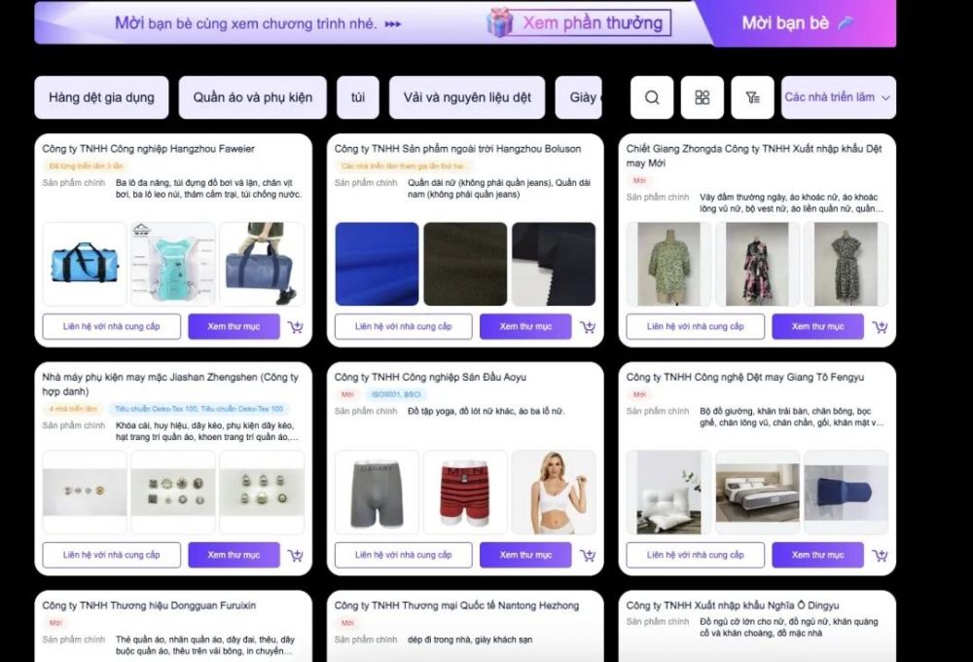Contact supplier for Sán Đầu Aoyu
Screen dimensions: 973x662
(x=404, y=555)
